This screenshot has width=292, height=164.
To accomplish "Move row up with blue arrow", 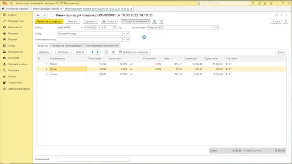I will (x=92, y=52).
